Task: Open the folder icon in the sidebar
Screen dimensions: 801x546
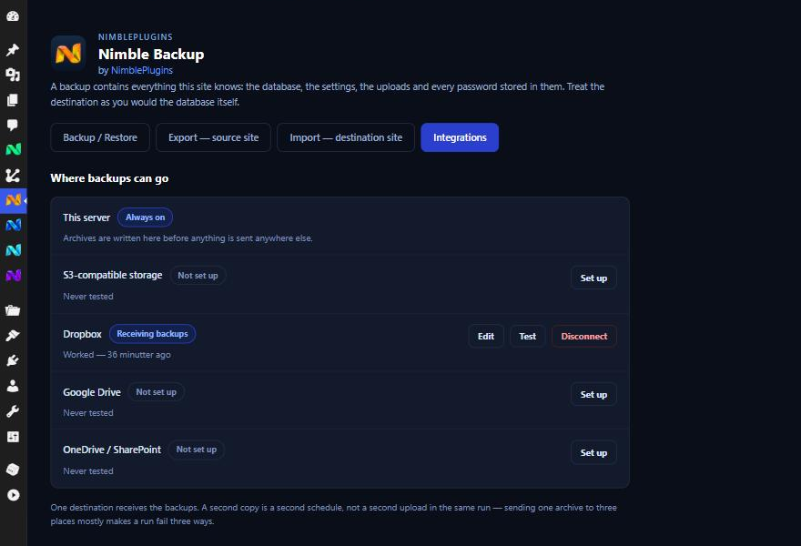Action: [x=13, y=310]
